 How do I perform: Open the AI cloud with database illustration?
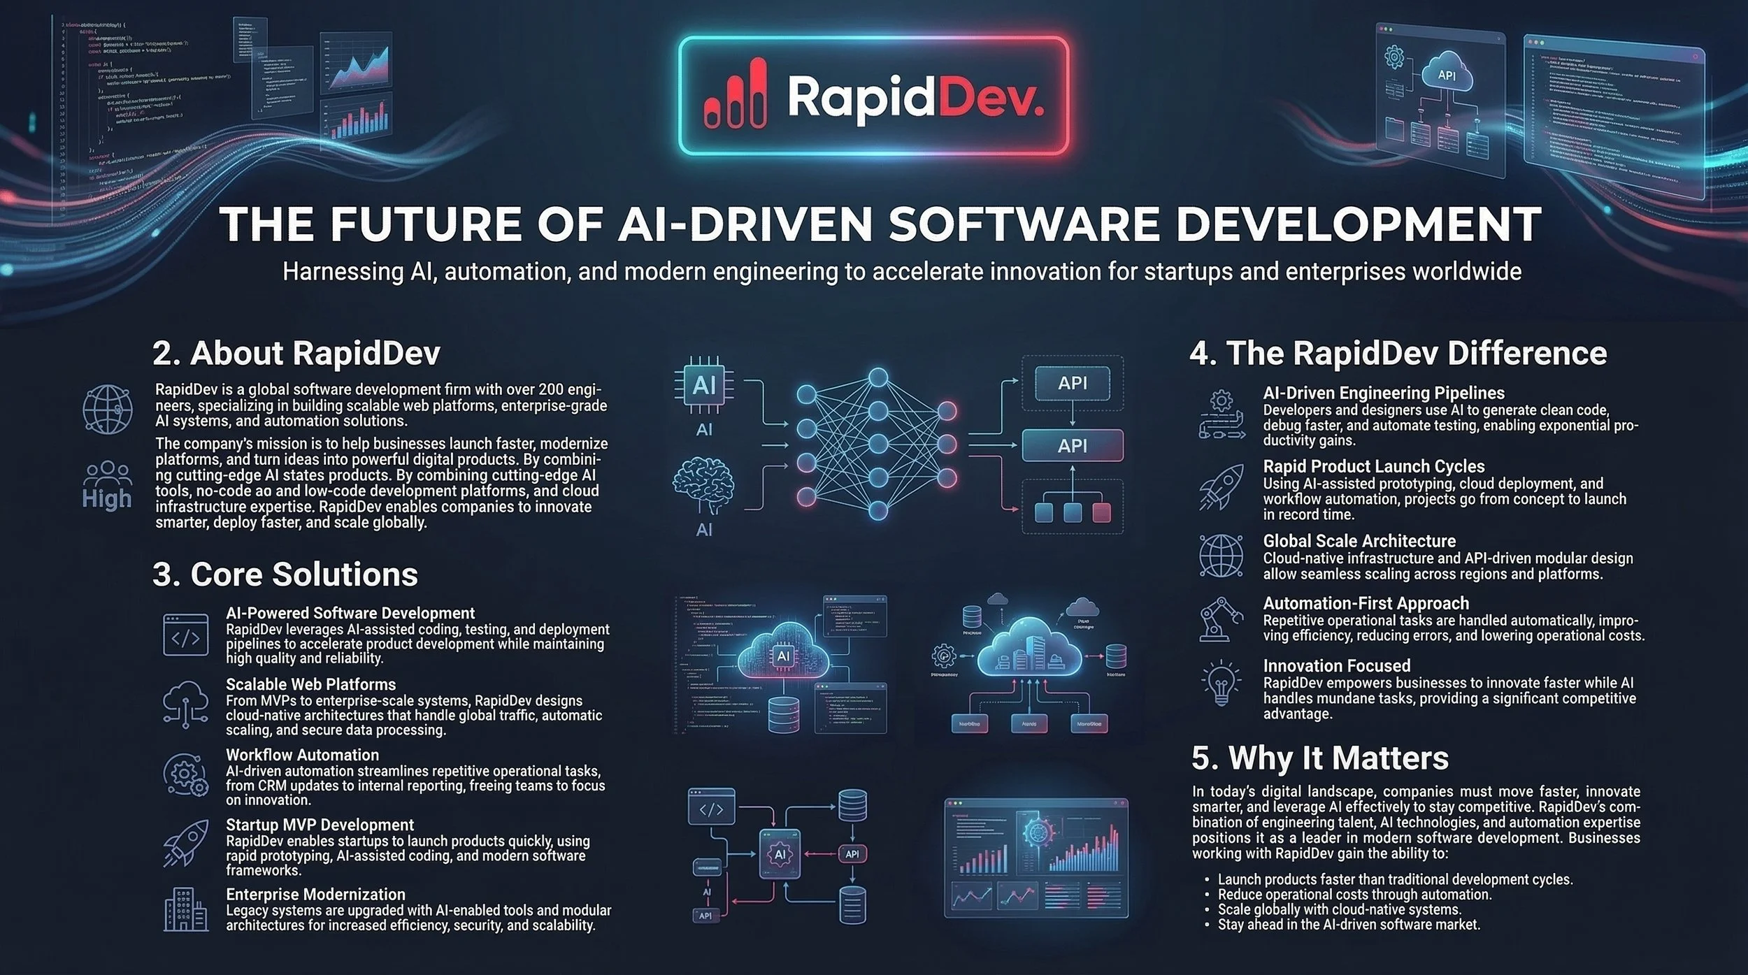tap(782, 664)
